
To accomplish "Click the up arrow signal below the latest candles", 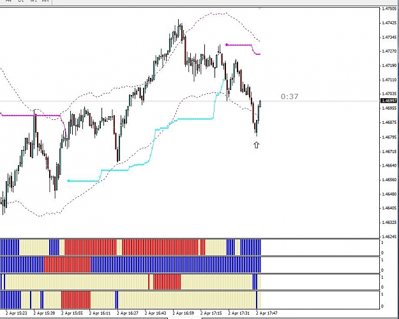I will [x=256, y=145].
